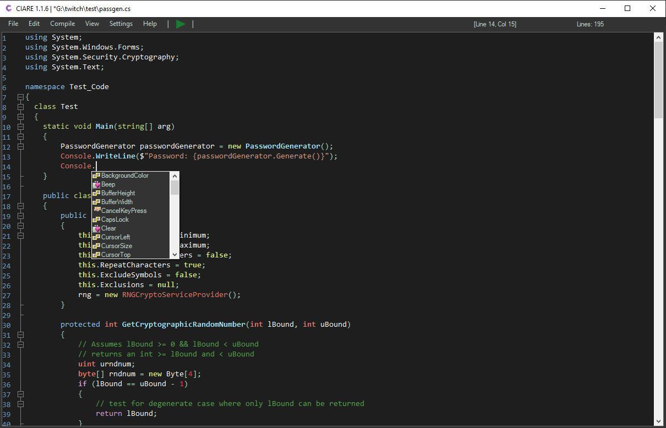Collapse the fold marker on line 31

click(20, 334)
